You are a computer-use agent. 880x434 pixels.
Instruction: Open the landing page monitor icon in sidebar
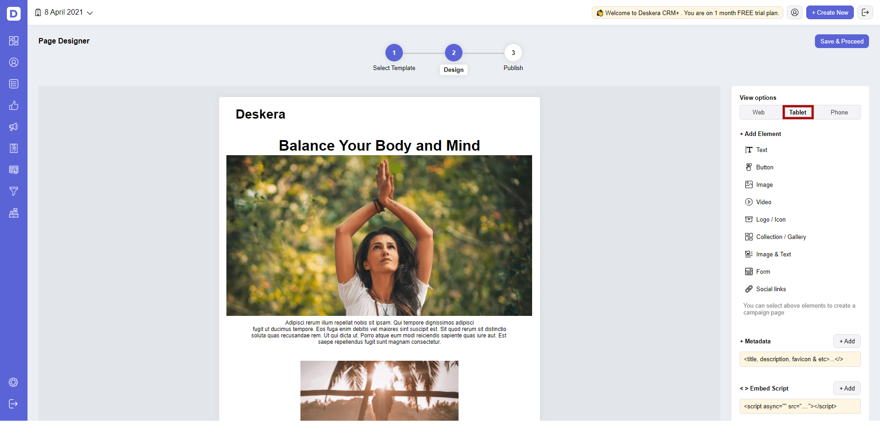click(x=14, y=170)
